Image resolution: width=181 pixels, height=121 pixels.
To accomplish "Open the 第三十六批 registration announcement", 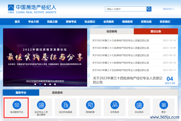I will (x=121, y=63).
